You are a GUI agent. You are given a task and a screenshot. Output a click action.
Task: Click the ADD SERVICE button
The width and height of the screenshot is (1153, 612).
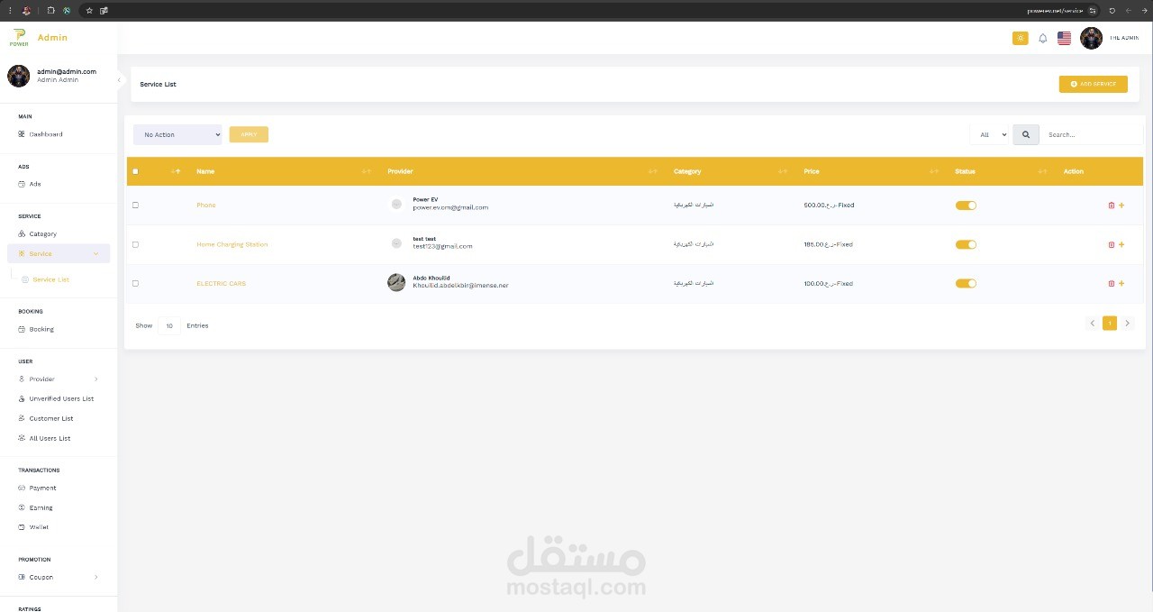click(x=1093, y=84)
